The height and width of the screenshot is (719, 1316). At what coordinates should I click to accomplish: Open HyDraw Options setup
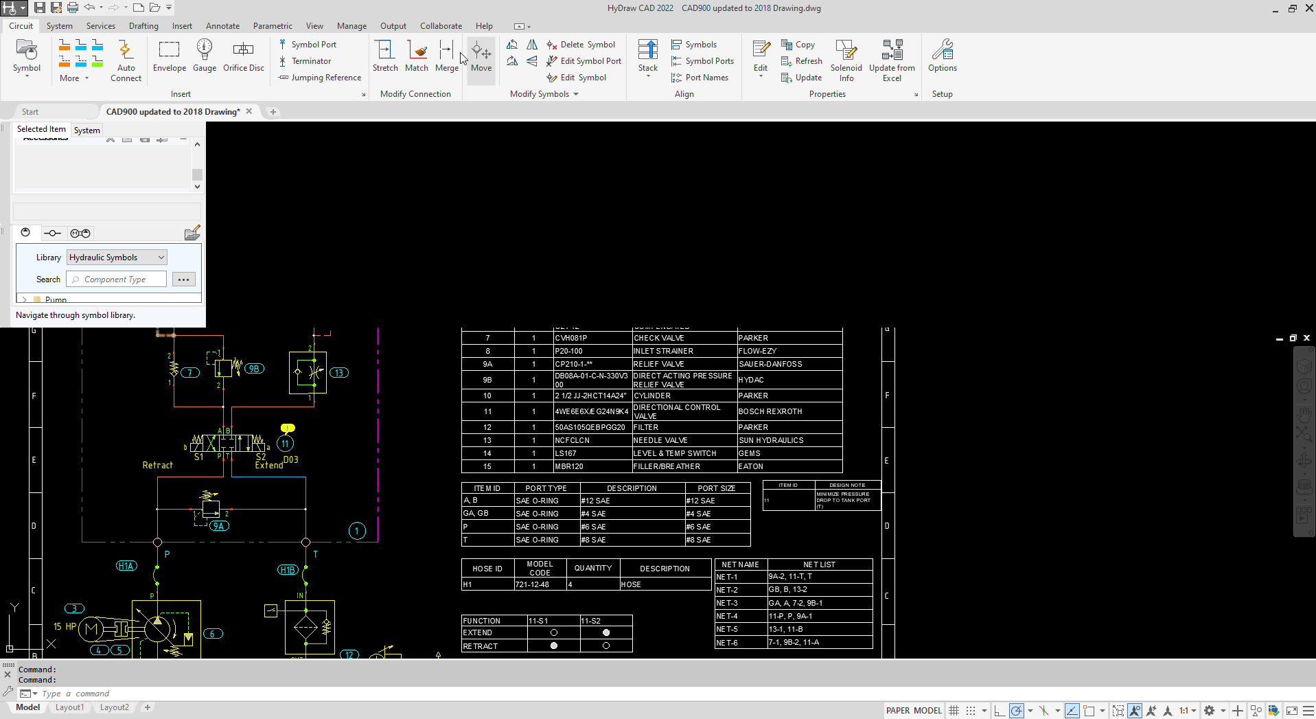942,56
